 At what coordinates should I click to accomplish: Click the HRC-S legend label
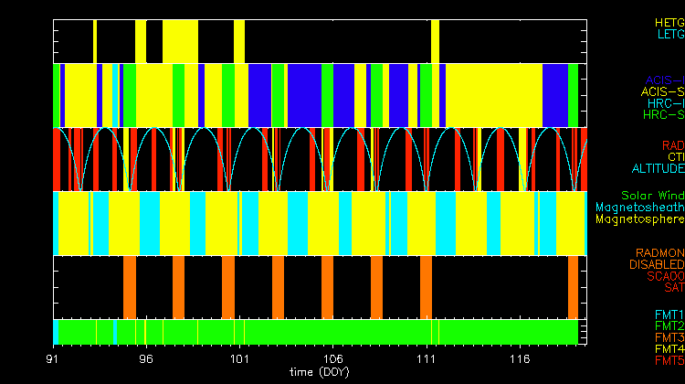663,115
